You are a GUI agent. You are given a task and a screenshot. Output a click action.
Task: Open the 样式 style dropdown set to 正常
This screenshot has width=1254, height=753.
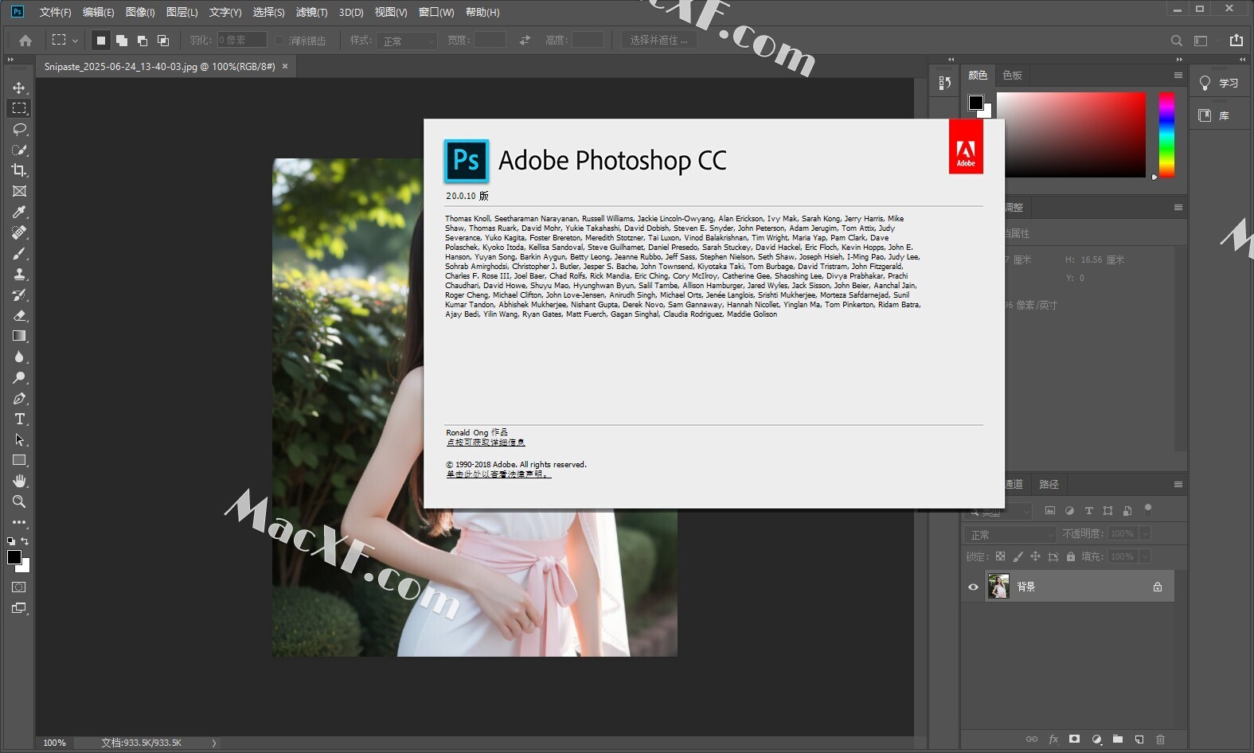(x=407, y=41)
